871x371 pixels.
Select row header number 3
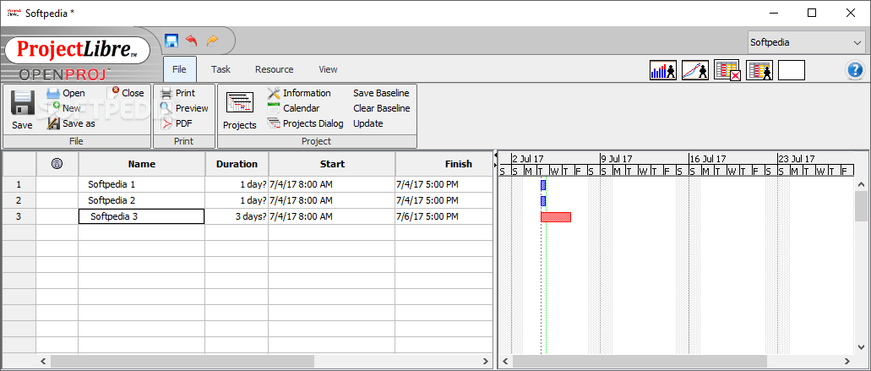tap(19, 216)
